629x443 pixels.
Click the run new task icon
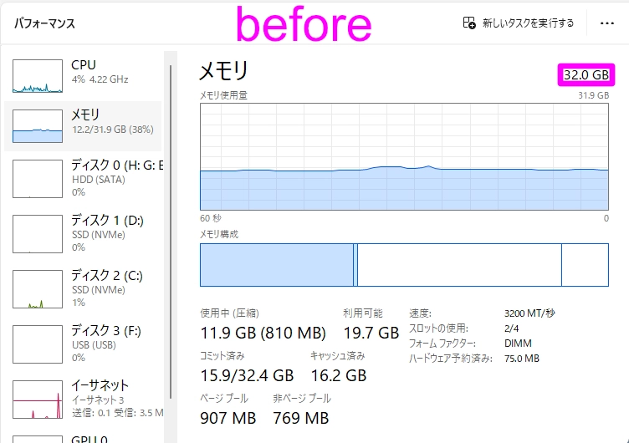coord(469,23)
